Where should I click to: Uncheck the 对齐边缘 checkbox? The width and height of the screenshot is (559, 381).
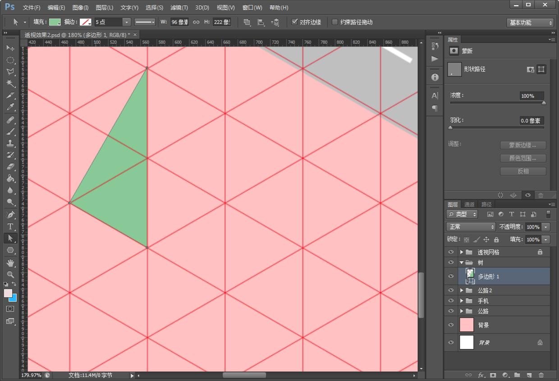coord(295,22)
